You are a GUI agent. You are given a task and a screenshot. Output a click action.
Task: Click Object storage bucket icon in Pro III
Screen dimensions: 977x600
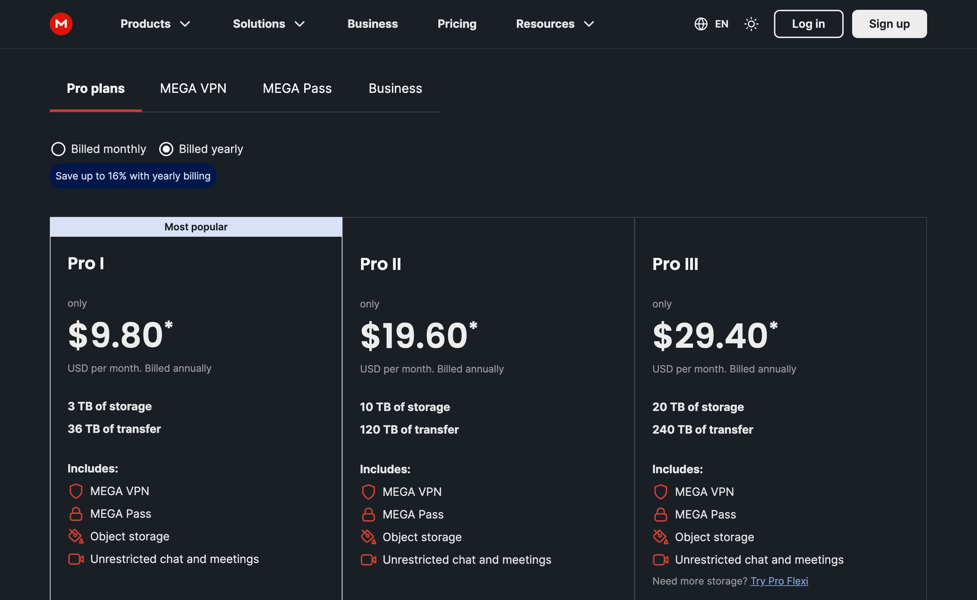point(661,537)
